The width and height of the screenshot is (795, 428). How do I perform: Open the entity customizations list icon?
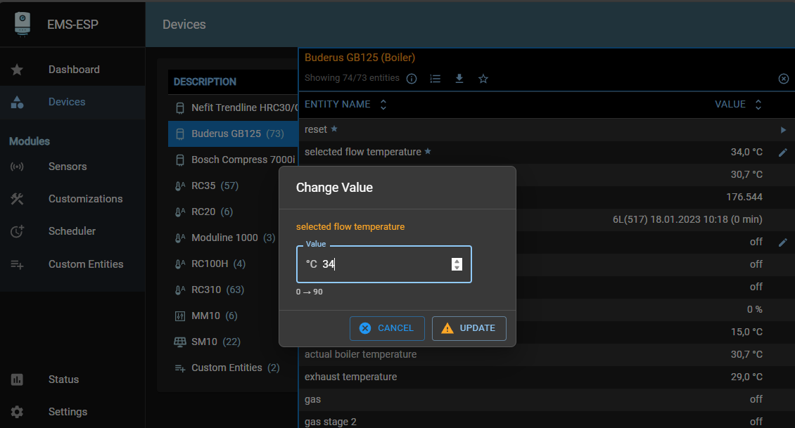pos(435,79)
